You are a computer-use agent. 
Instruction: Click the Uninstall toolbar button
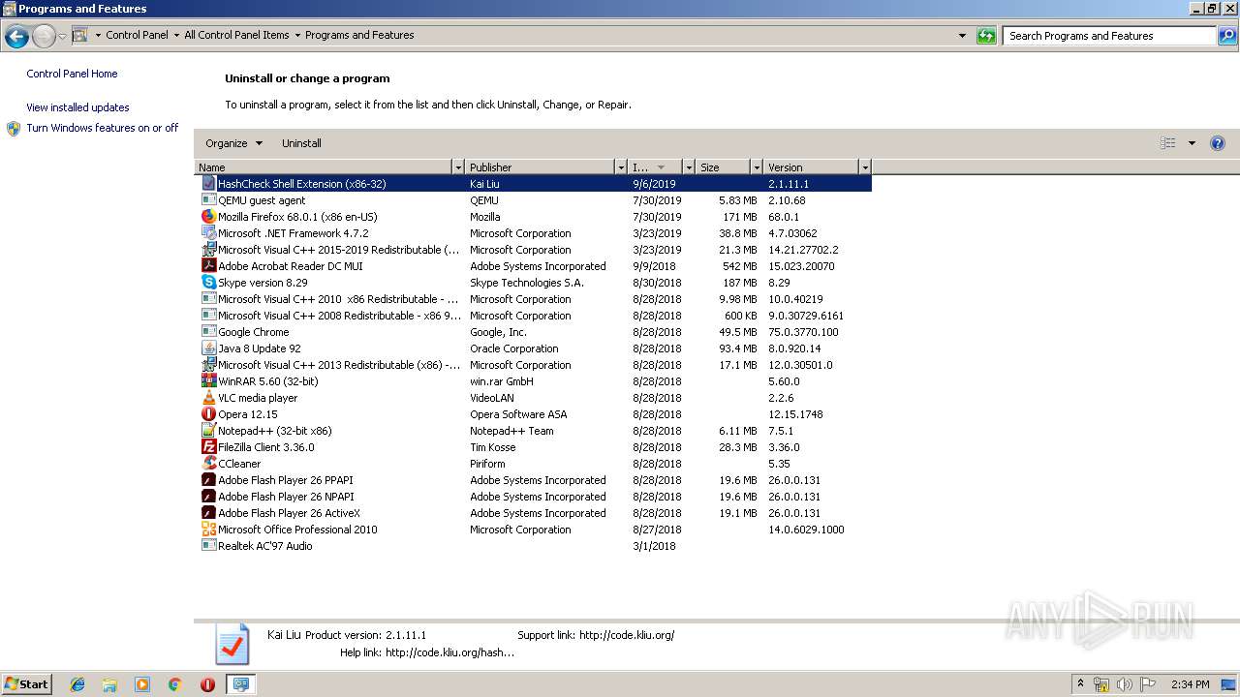click(x=301, y=143)
